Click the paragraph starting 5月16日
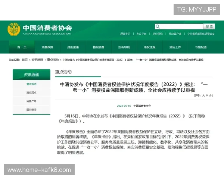Image resolution: width=224 pixels, height=179 pixels. pyautogui.click(x=131, y=119)
